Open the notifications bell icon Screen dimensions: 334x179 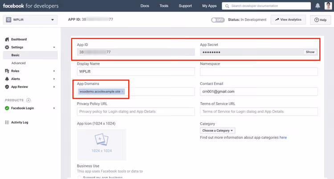[x=318, y=6]
